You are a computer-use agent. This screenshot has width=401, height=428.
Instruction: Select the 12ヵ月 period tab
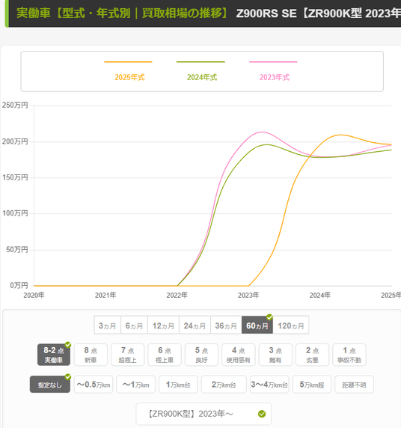coord(163,325)
